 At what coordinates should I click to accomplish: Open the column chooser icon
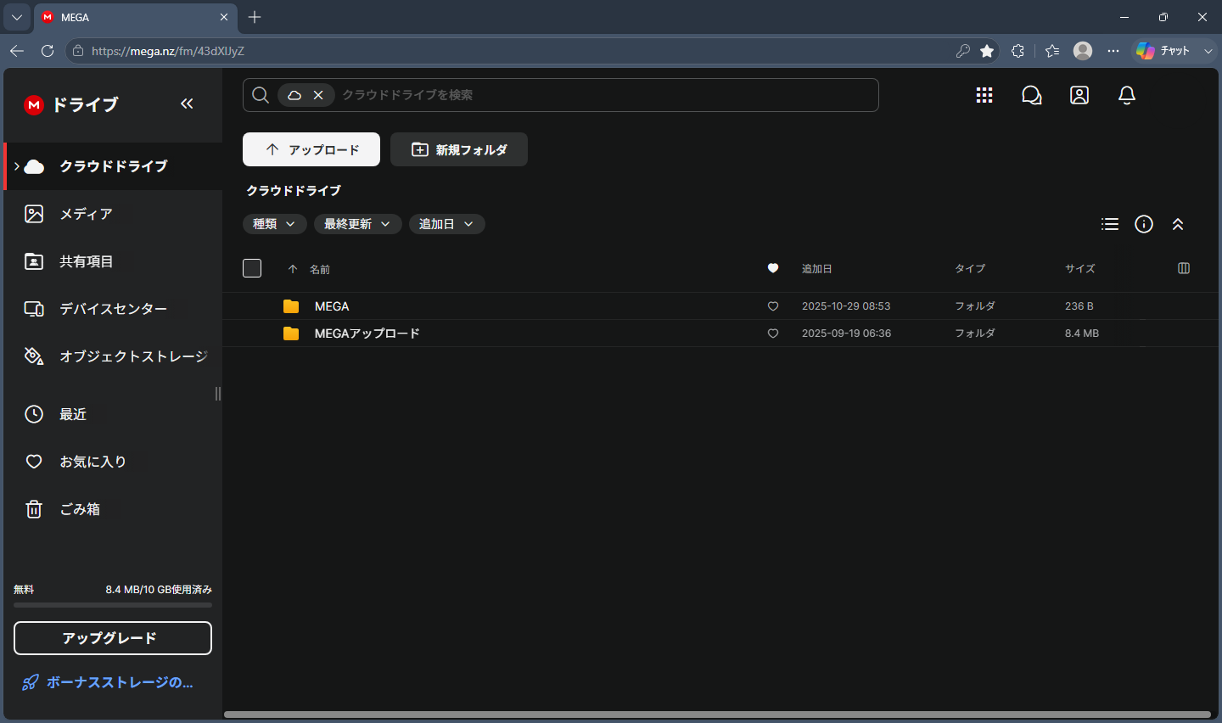click(x=1184, y=268)
